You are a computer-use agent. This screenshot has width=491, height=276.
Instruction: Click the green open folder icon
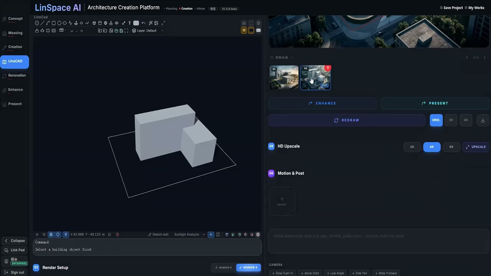pyautogui.click(x=116, y=31)
